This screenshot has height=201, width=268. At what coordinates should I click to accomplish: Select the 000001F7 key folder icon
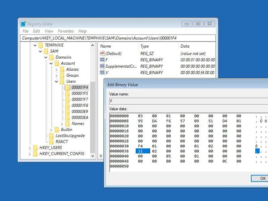pos(68,99)
